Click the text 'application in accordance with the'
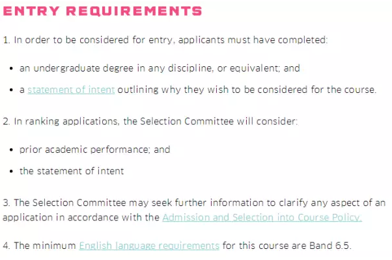 (81, 217)
